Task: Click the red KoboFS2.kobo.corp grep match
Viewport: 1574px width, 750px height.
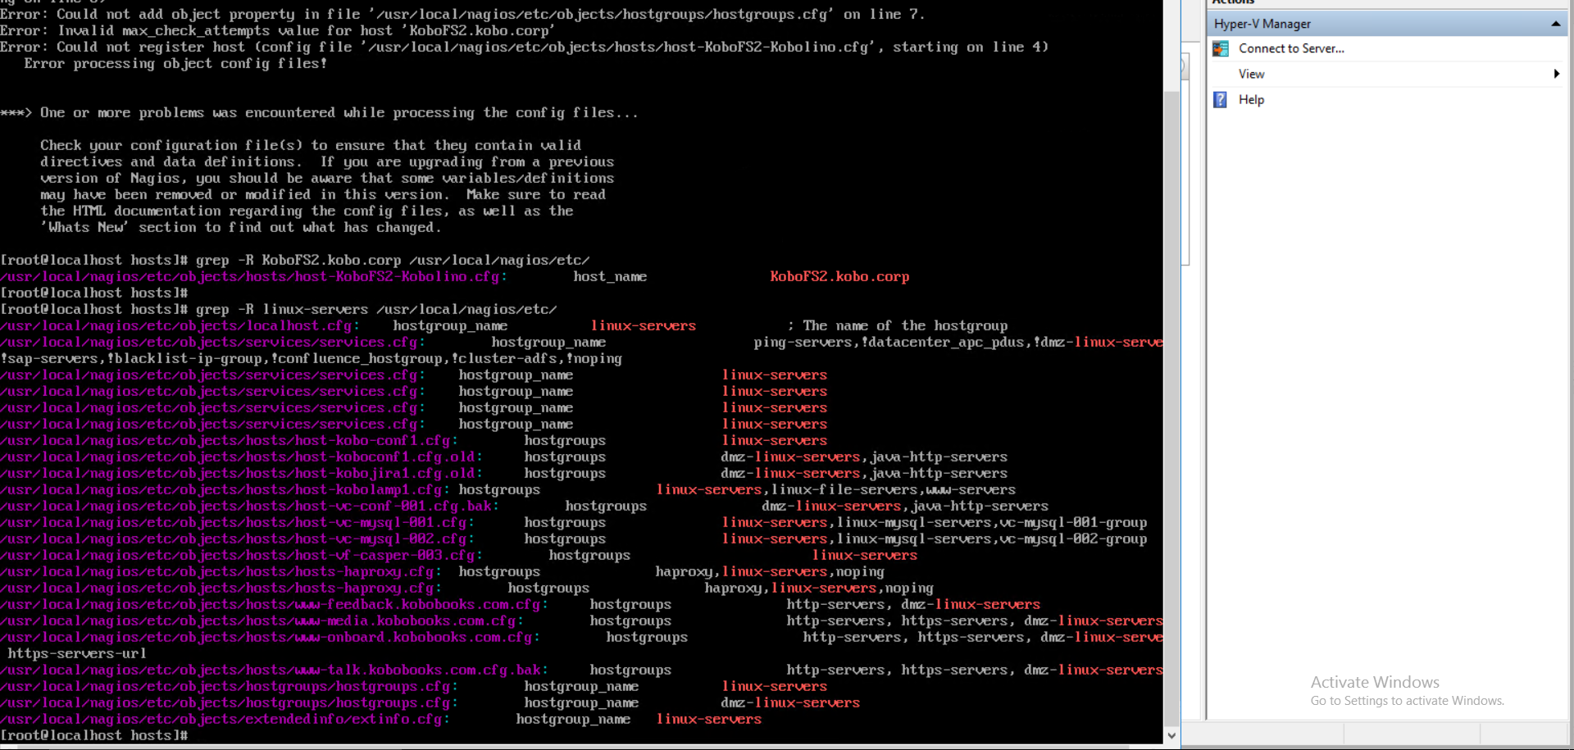Action: point(839,276)
